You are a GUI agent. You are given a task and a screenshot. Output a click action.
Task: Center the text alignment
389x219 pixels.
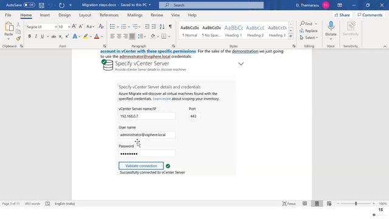click(119, 36)
